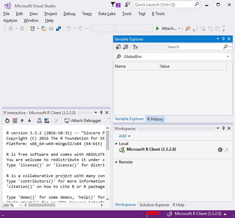Click the import dataset from file icon
Image resolution: width=235 pixels, height=218 pixels.
click(126, 47)
